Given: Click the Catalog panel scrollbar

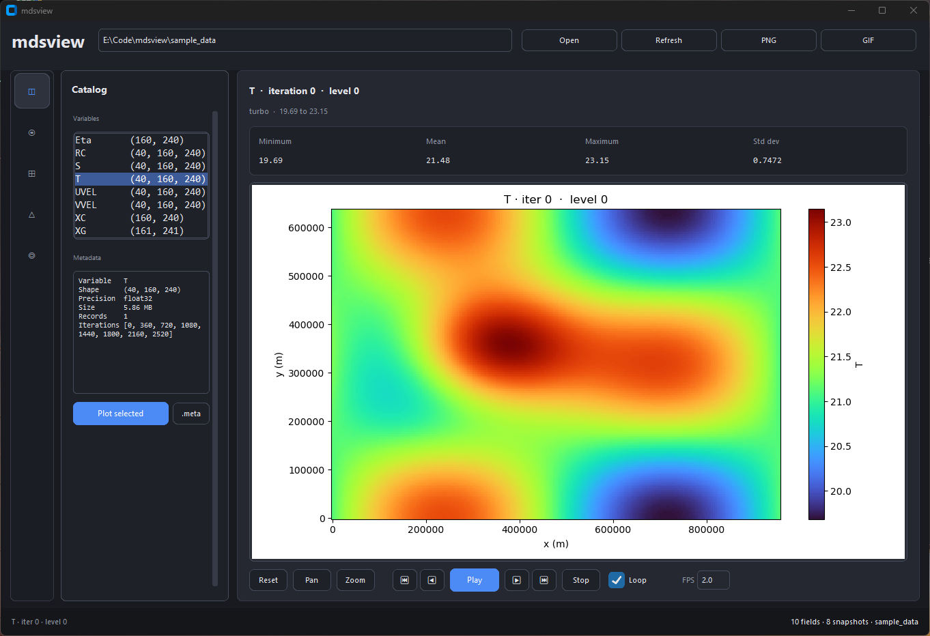Looking at the screenshot, I should [x=215, y=349].
